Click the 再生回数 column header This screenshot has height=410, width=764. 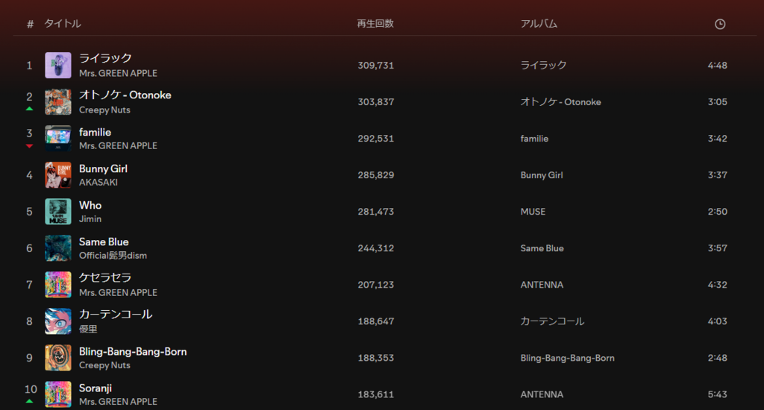[x=375, y=23]
